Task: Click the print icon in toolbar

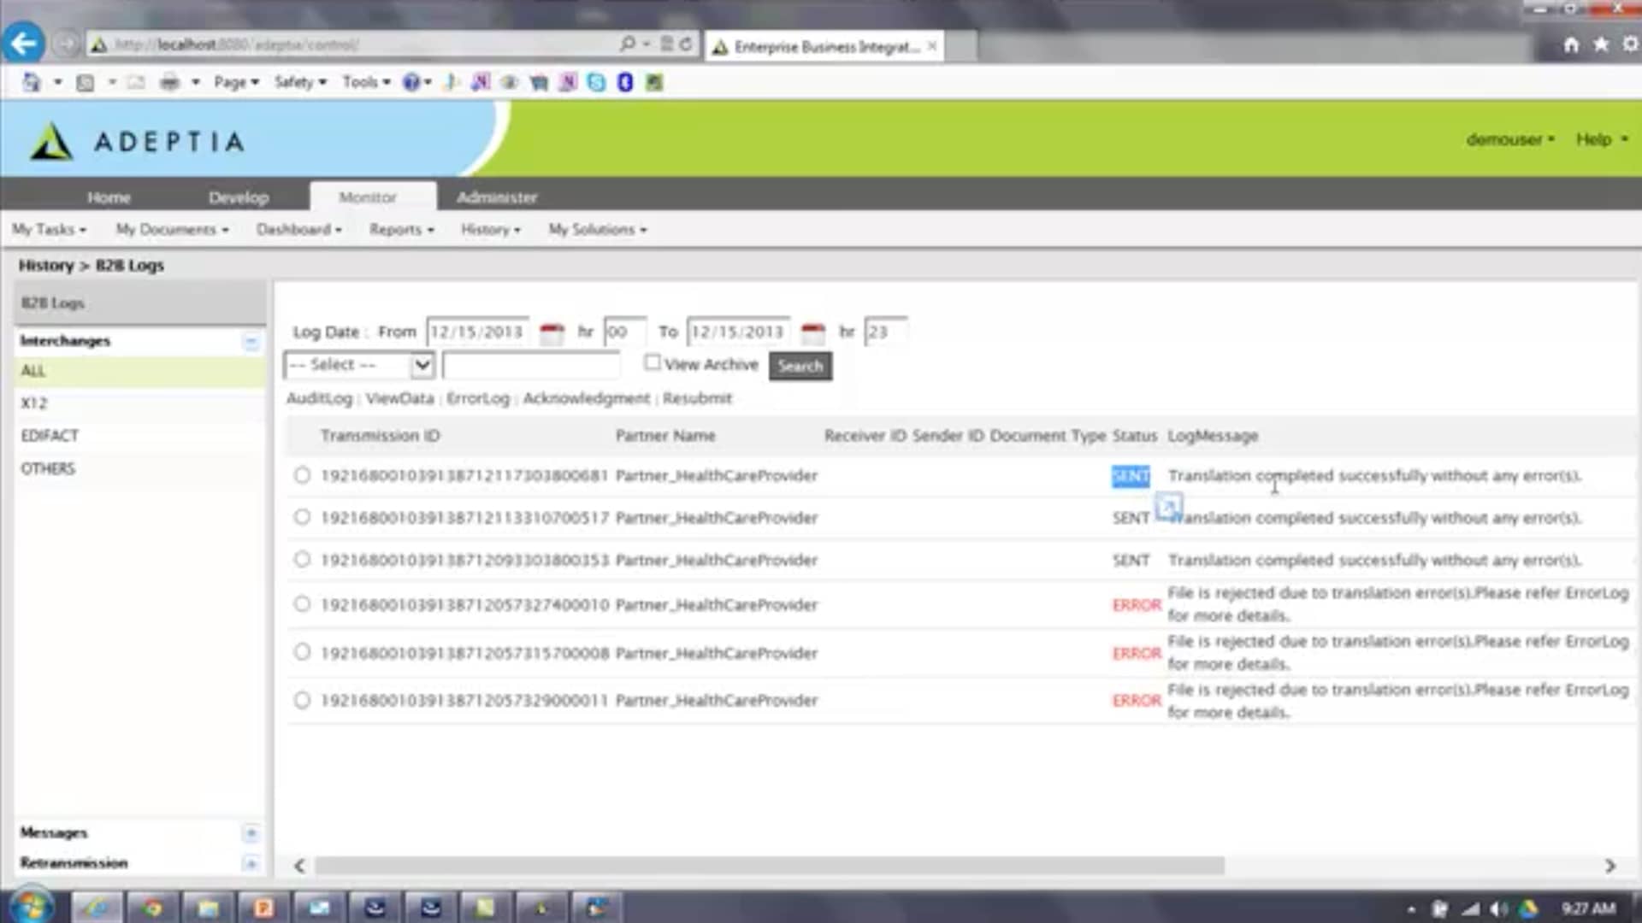Action: coord(170,82)
